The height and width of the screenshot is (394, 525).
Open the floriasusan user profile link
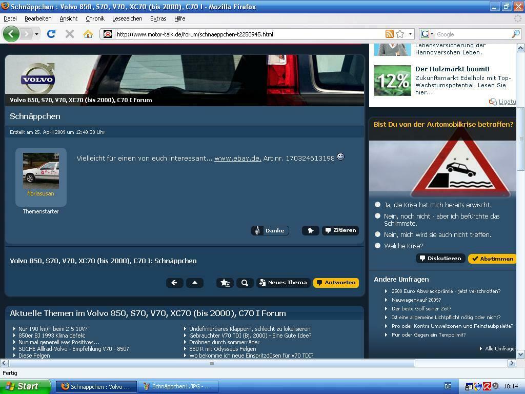(x=41, y=193)
